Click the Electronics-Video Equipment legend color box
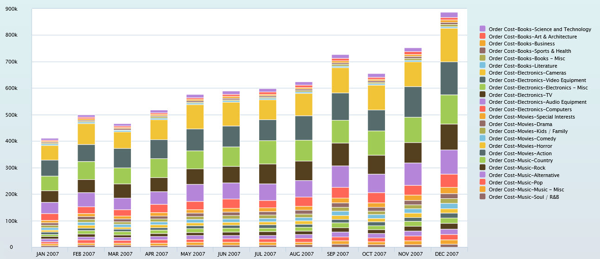This screenshot has width=600, height=259. click(x=483, y=80)
